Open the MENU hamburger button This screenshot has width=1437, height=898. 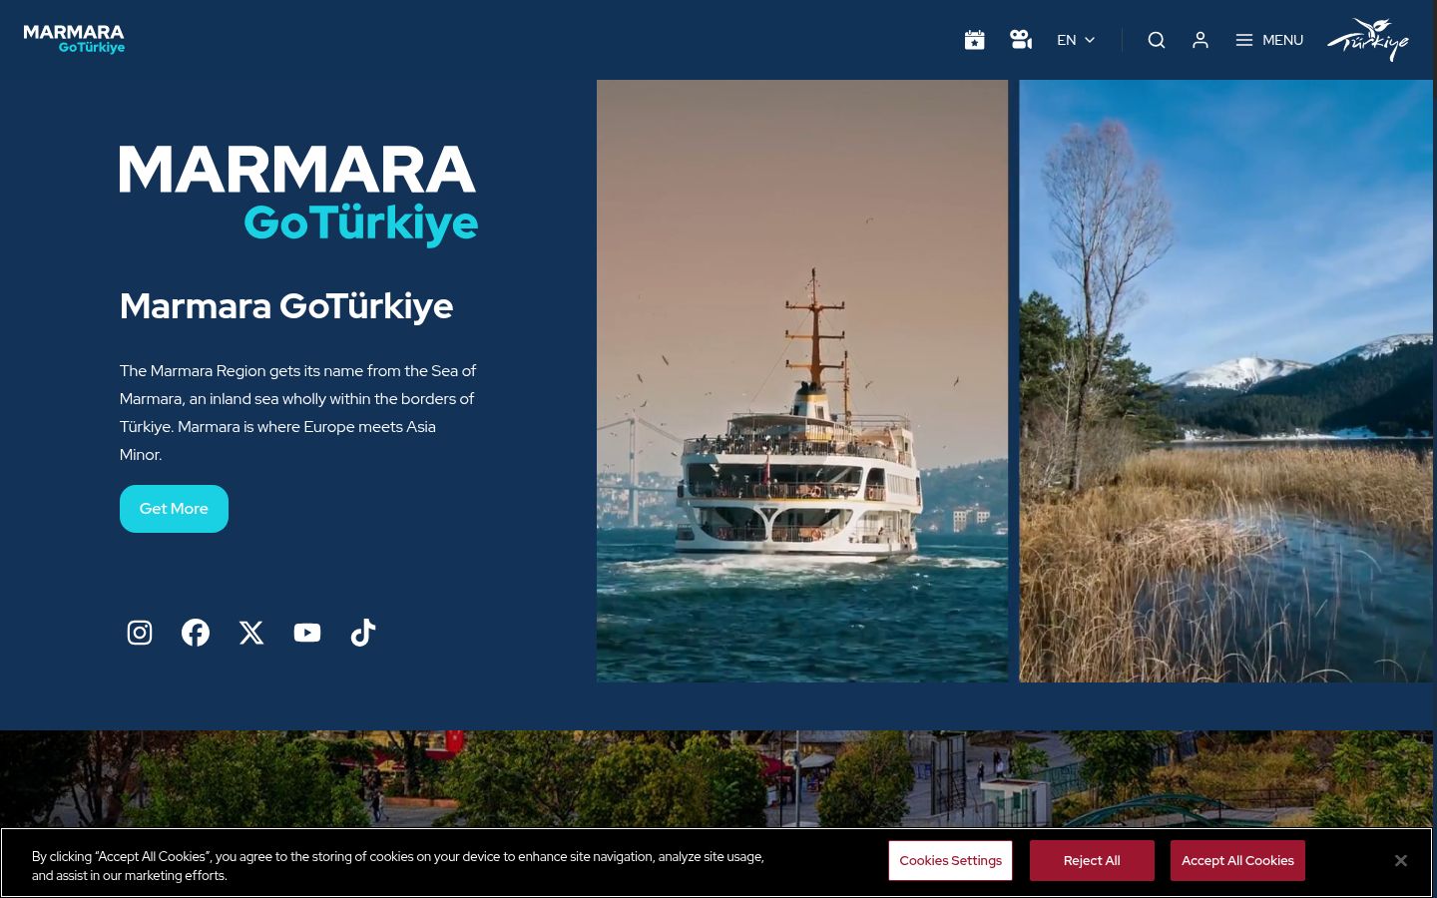1269,40
